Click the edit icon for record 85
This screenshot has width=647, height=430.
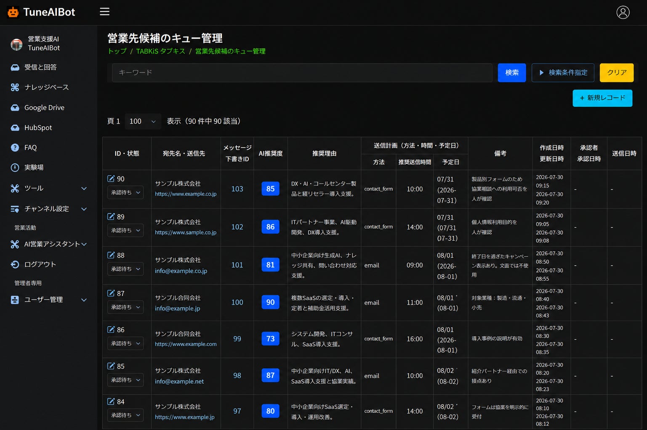tap(111, 366)
